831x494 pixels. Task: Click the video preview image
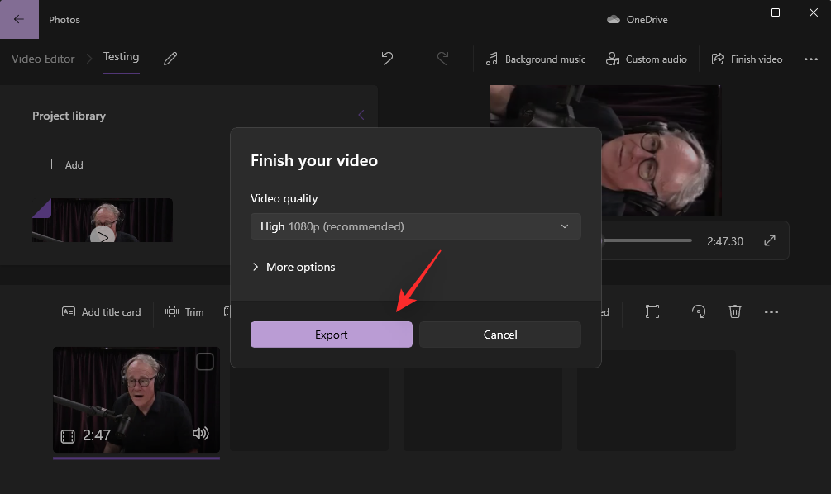[604, 150]
